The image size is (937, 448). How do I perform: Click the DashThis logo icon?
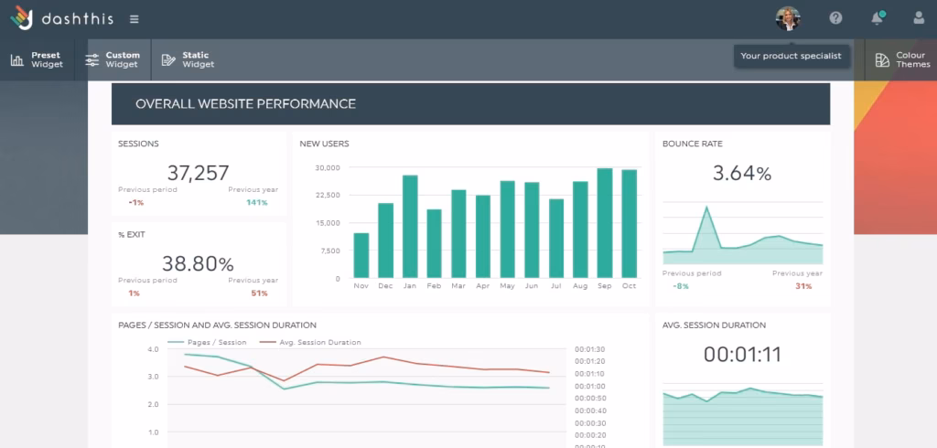[x=22, y=18]
